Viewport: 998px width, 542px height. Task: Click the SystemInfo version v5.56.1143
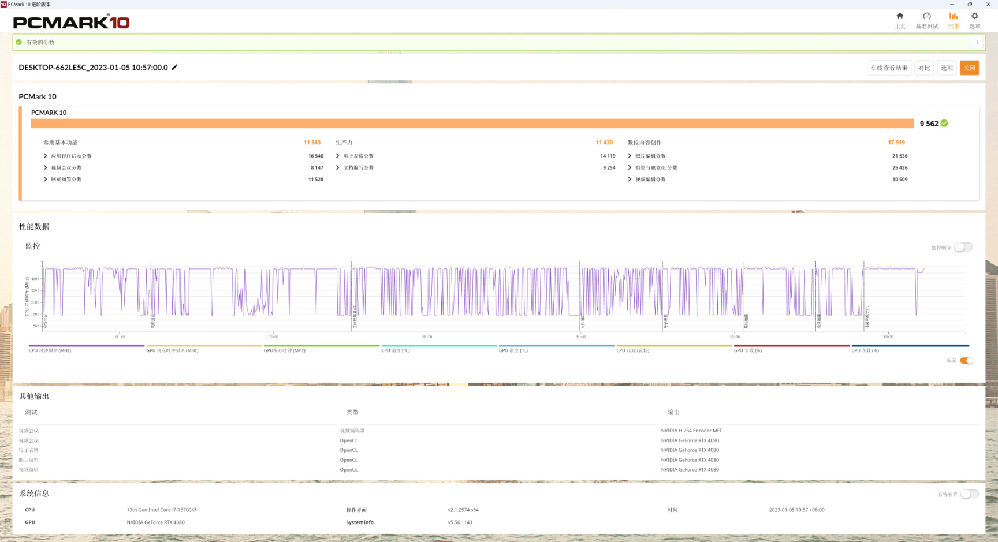pyautogui.click(x=460, y=522)
